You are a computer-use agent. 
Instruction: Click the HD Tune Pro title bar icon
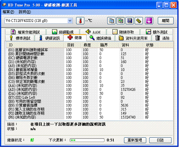(4, 5)
